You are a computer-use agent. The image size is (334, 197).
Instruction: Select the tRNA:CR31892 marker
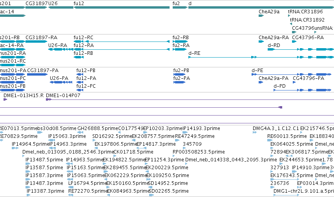click(291, 24)
